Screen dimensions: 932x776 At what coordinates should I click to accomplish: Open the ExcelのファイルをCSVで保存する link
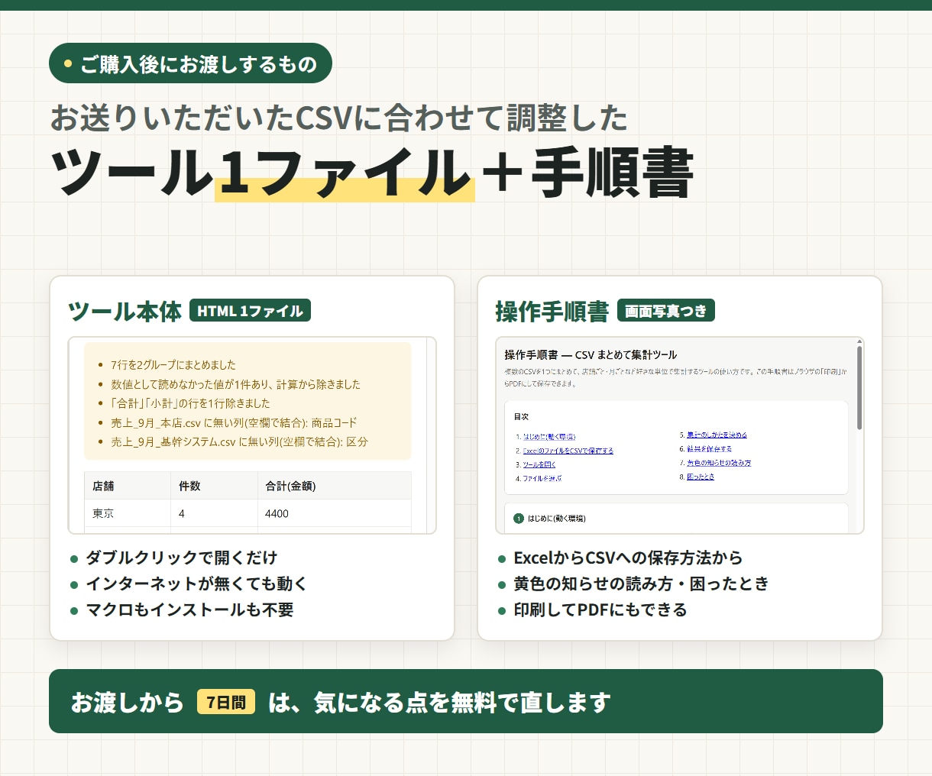[x=568, y=451]
